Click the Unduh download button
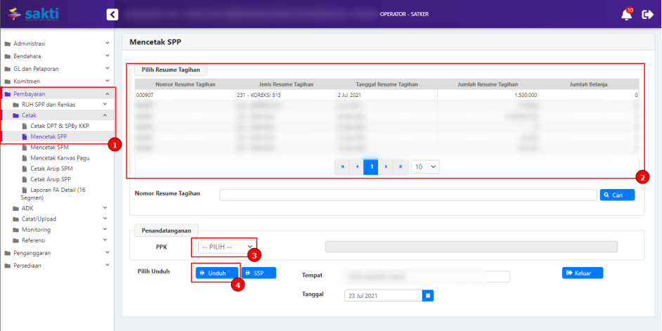The width and height of the screenshot is (662, 331). point(216,273)
